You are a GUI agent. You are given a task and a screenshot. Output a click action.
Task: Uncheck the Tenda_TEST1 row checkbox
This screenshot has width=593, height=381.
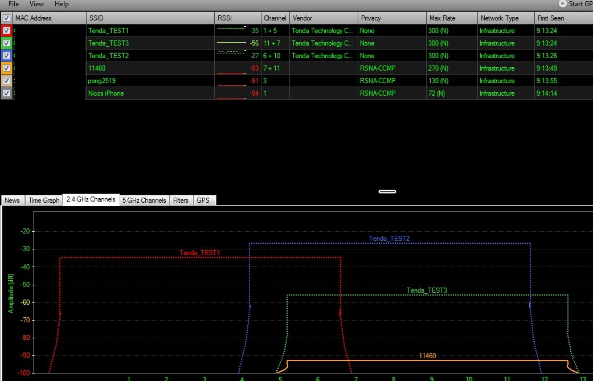(6, 31)
